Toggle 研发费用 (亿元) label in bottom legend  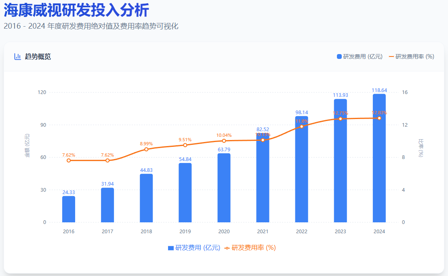(x=198, y=248)
